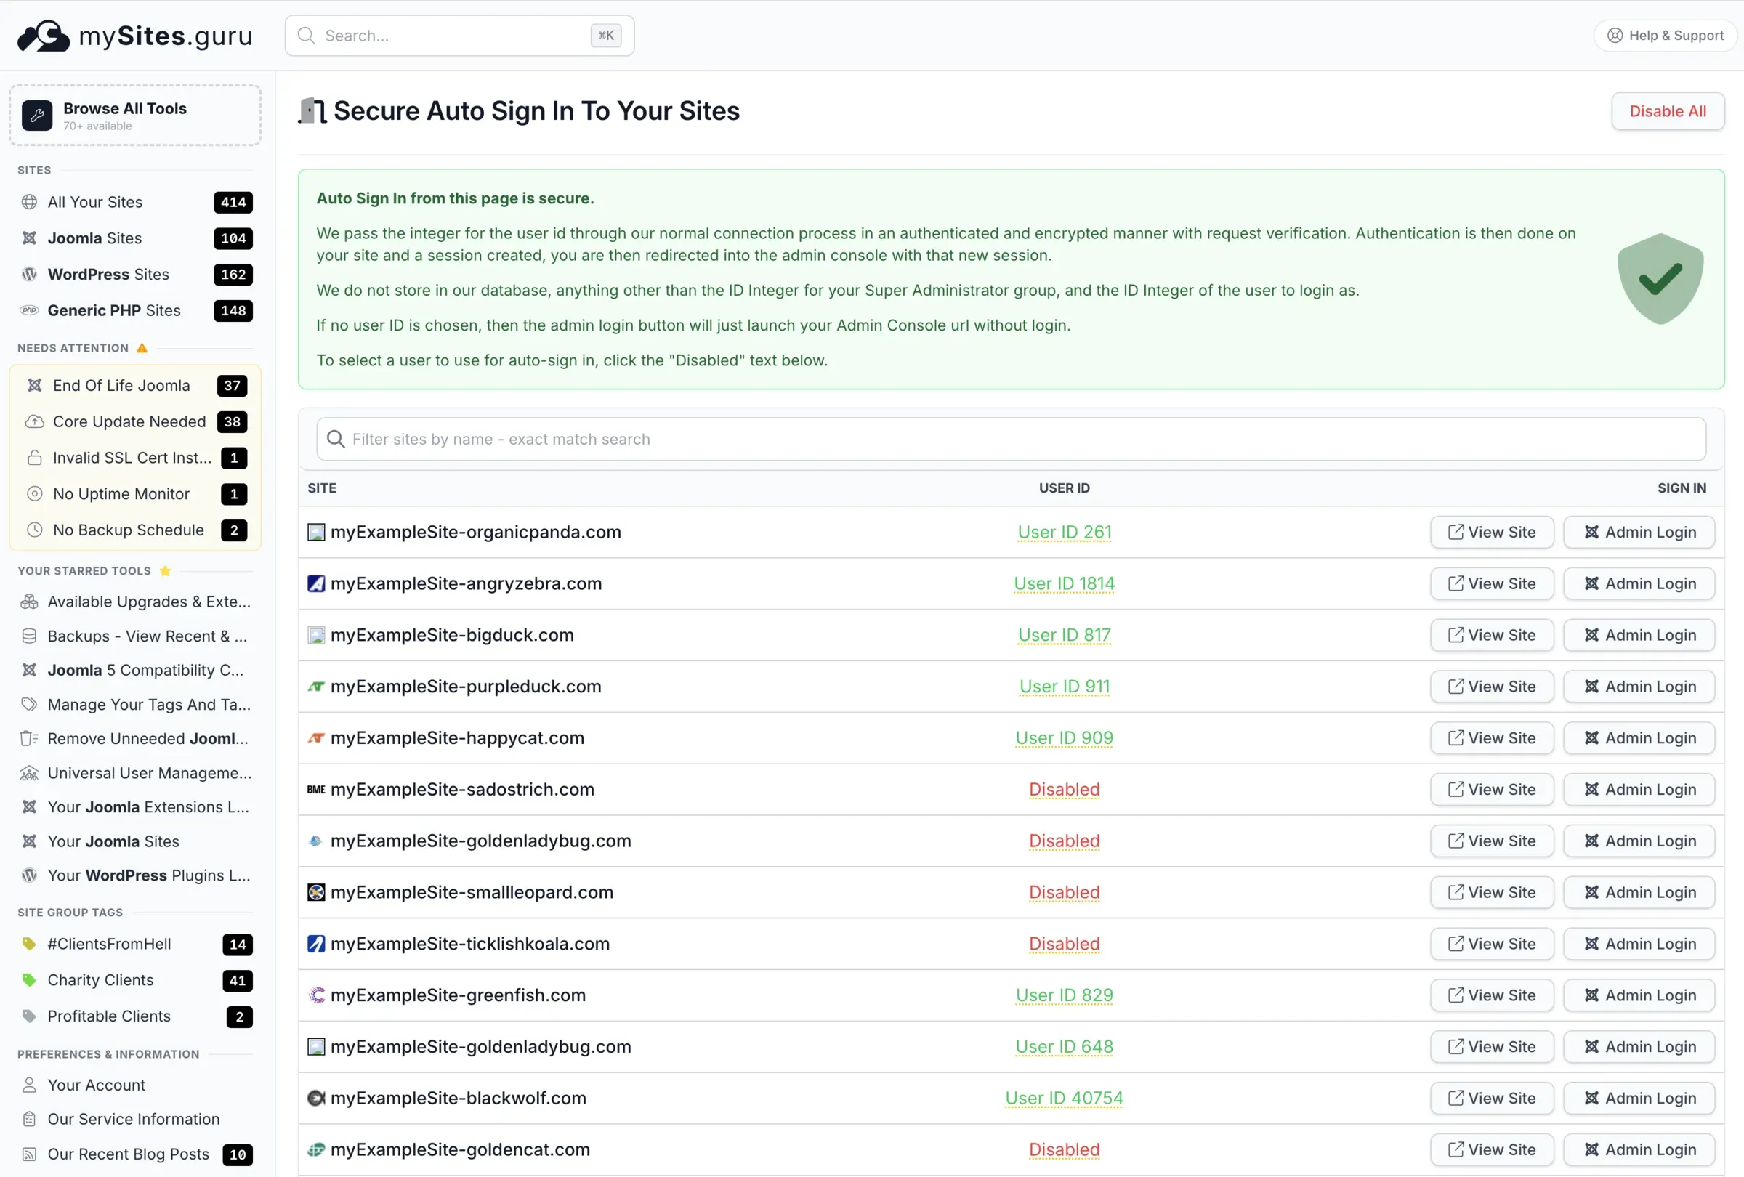Open Your Account in the sidebar
Image resolution: width=1744 pixels, height=1177 pixels.
(96, 1085)
